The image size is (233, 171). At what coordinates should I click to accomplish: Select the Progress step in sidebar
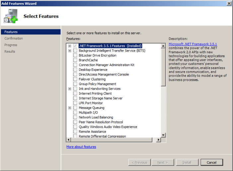[x=11, y=45]
